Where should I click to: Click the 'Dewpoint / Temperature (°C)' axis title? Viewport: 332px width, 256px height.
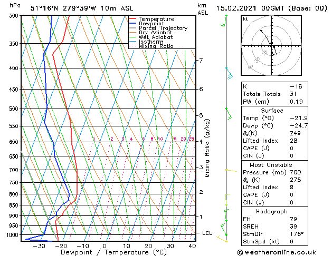pyautogui.click(x=113, y=252)
